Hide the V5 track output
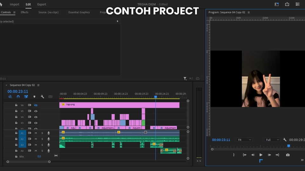Screen dimensions: 305x171 click(36, 111)
